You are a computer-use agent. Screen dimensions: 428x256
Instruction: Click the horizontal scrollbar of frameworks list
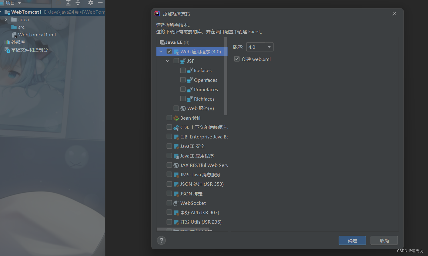(183, 229)
